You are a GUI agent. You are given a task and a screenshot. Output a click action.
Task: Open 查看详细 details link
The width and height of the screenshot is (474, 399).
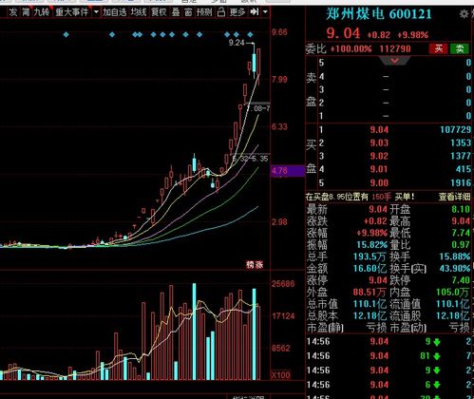pyautogui.click(x=454, y=197)
